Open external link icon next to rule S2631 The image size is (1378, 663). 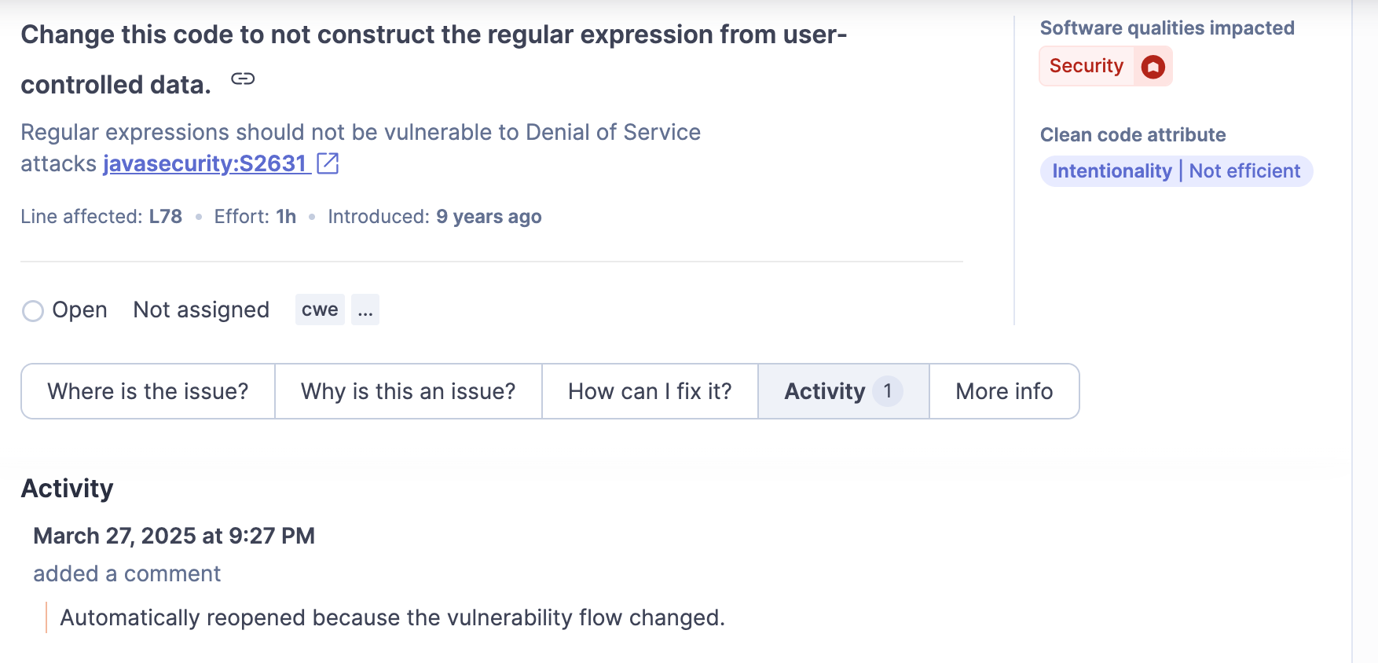[328, 163]
